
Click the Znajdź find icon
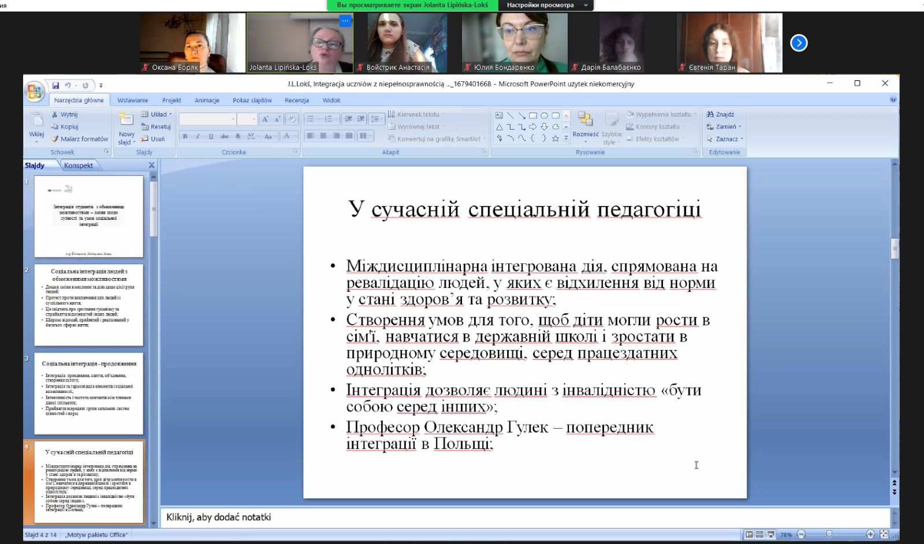point(720,114)
